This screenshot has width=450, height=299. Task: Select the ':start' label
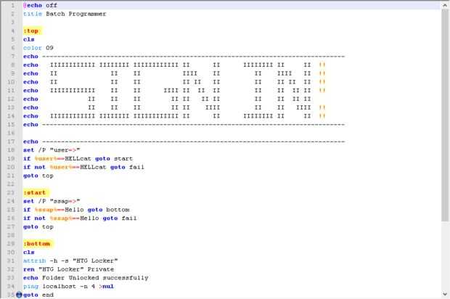pyautogui.click(x=35, y=193)
